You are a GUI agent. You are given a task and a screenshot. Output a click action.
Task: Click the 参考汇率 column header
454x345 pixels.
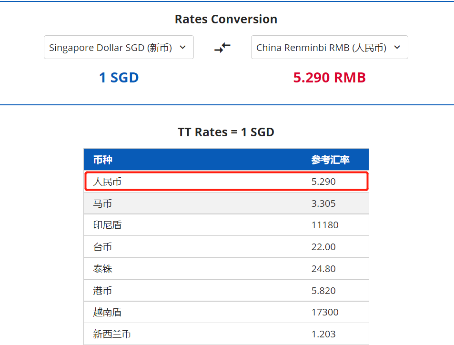pos(331,160)
